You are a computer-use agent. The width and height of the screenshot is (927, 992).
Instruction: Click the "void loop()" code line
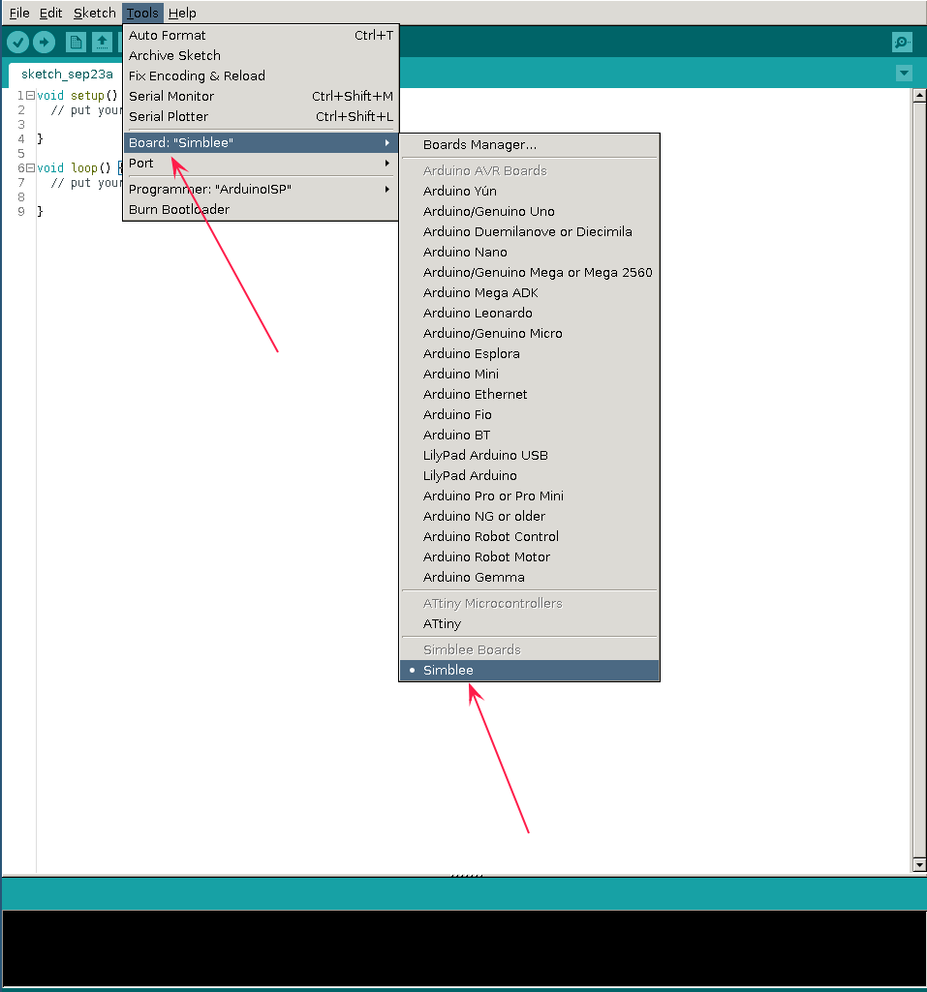(74, 168)
